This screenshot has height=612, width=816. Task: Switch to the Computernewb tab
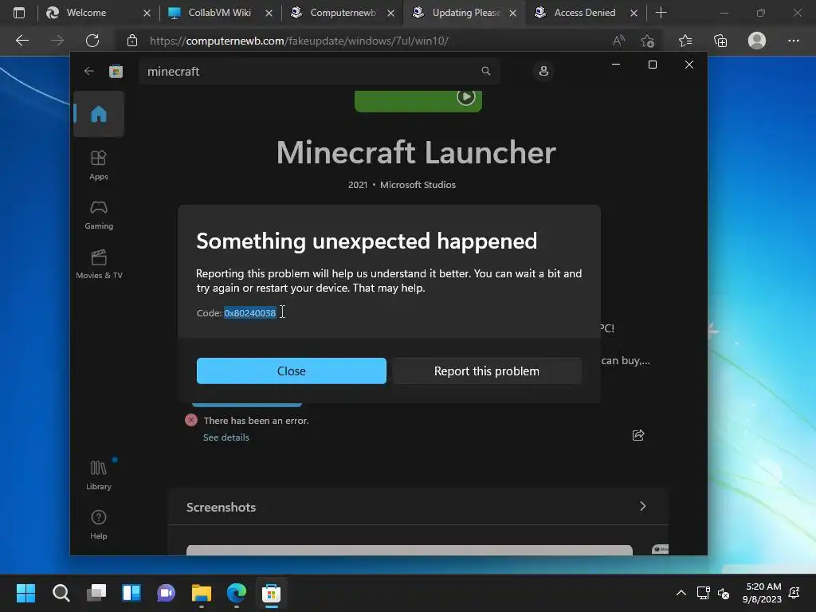(x=343, y=13)
